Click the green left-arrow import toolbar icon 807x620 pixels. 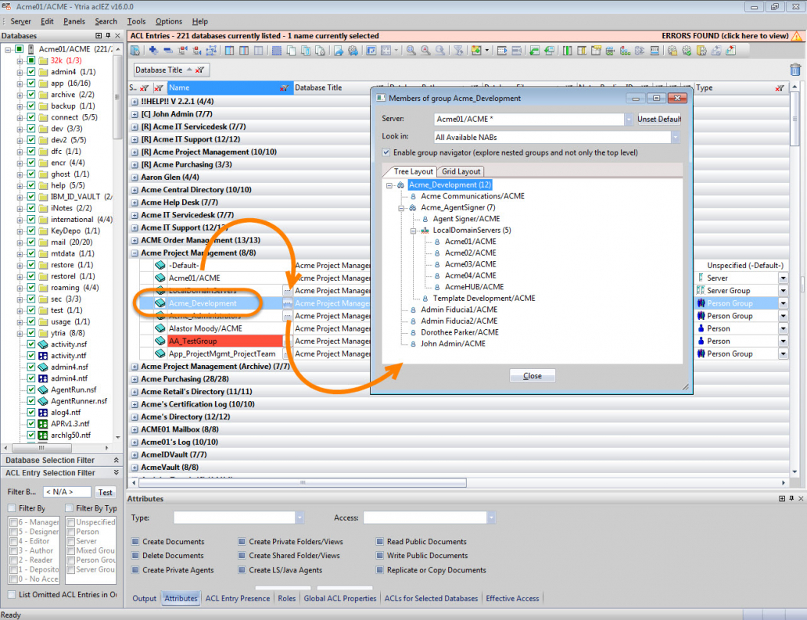tap(535, 50)
